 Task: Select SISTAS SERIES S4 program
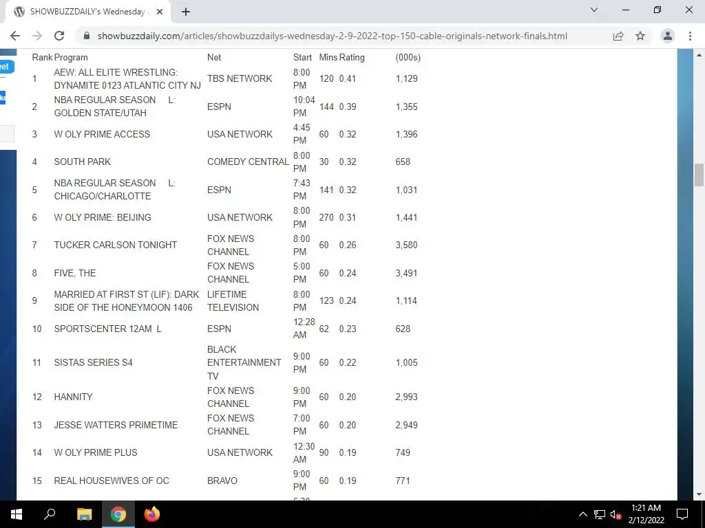93,362
